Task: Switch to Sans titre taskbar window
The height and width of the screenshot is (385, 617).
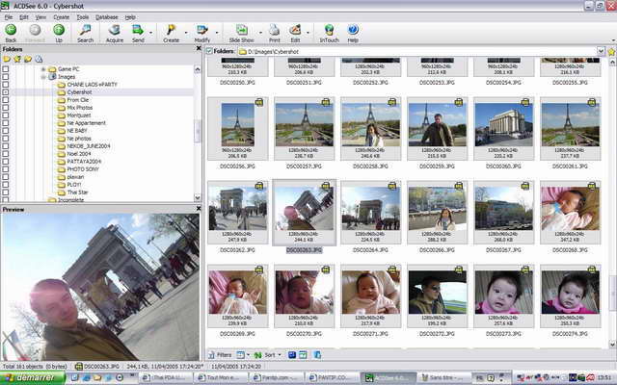Action: click(x=443, y=377)
